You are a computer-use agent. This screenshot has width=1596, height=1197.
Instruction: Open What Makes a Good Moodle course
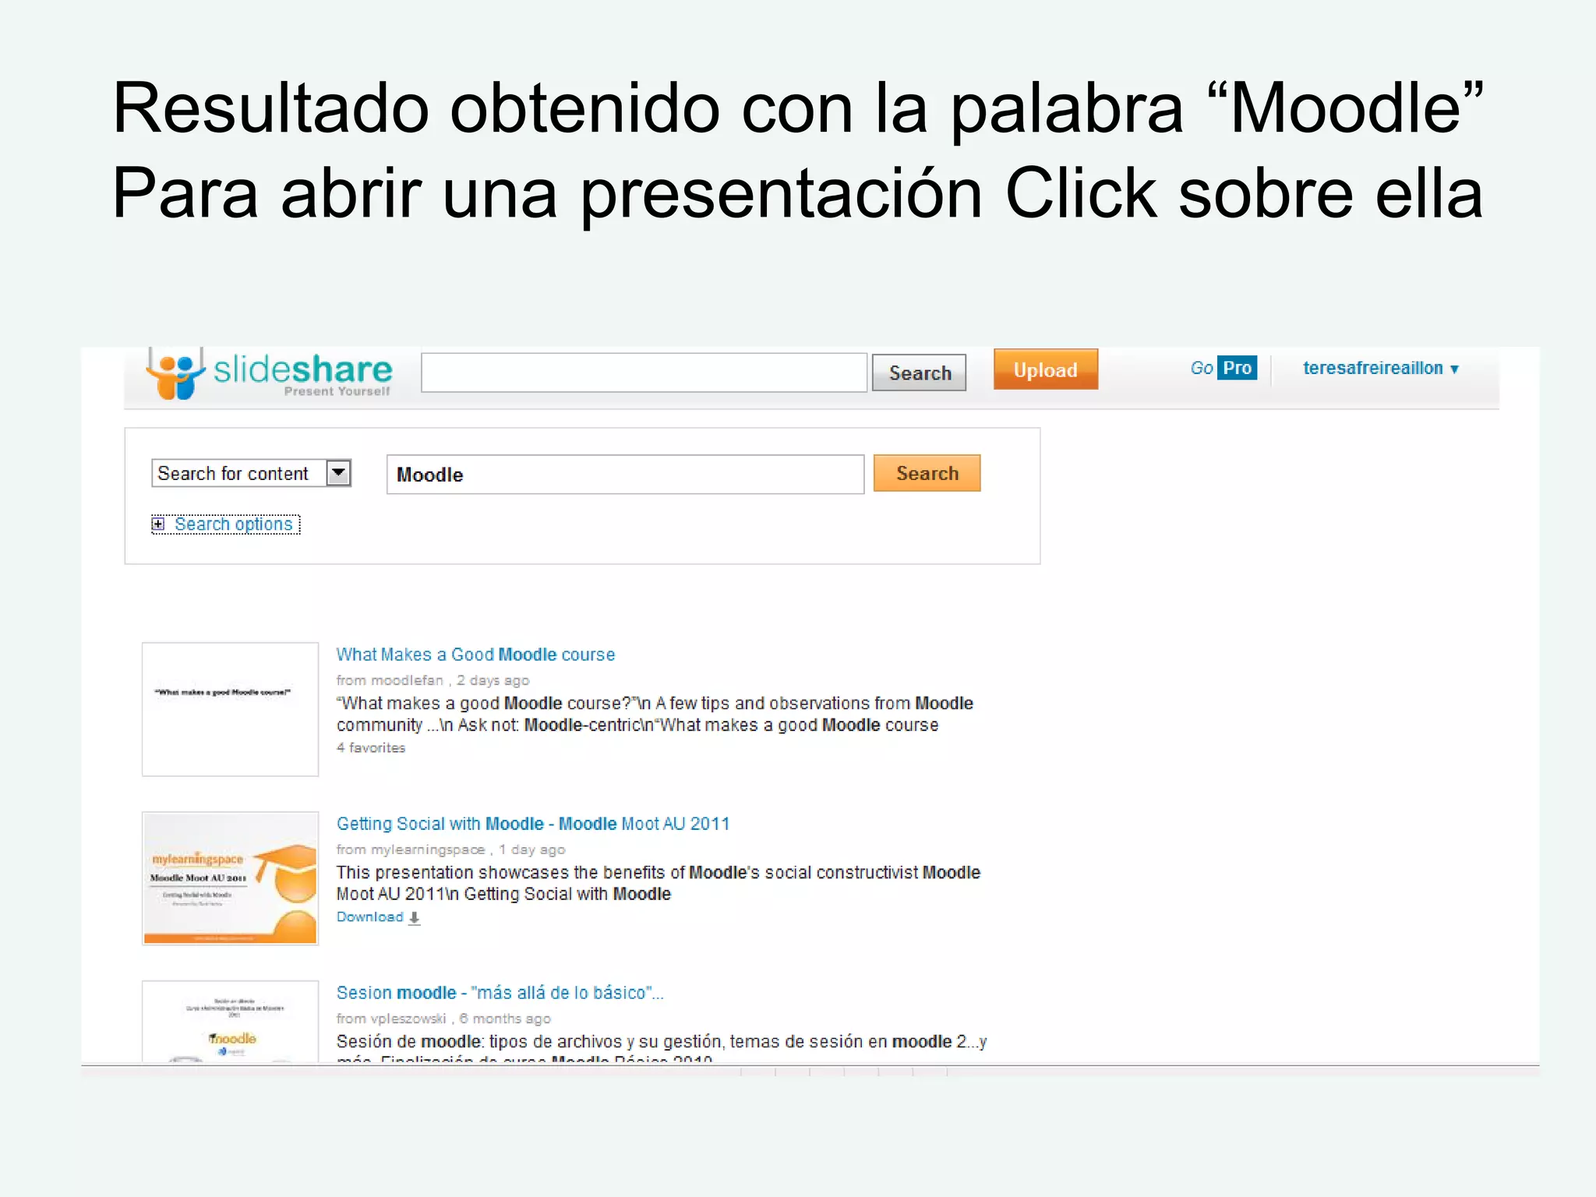(475, 655)
